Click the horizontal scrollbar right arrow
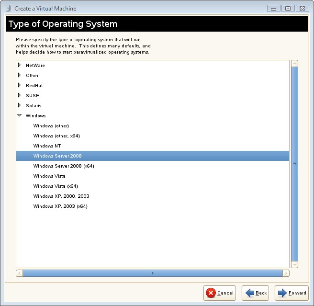Viewport: 314px width, 306px height. pos(286,273)
